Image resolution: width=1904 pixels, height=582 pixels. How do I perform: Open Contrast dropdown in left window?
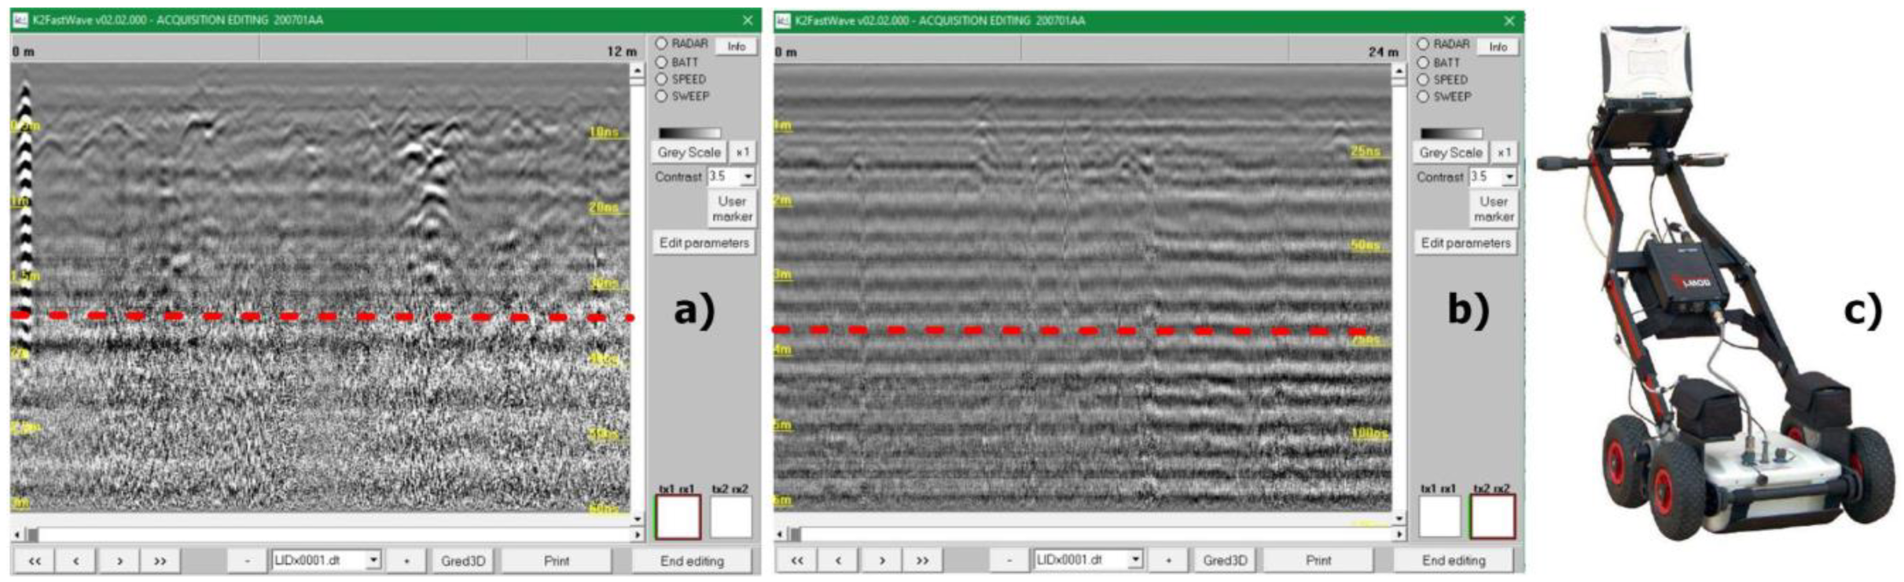747,177
